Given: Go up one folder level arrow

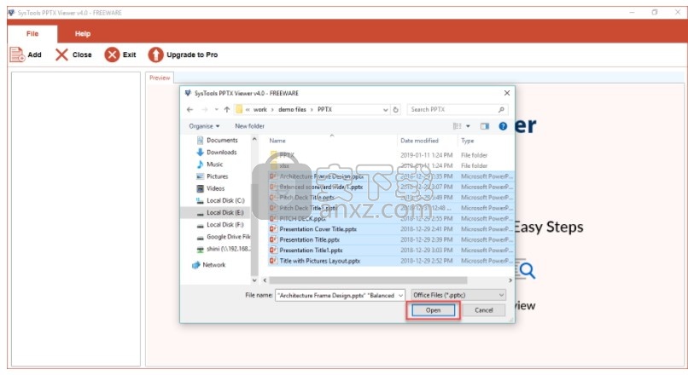Looking at the screenshot, I should [227, 110].
